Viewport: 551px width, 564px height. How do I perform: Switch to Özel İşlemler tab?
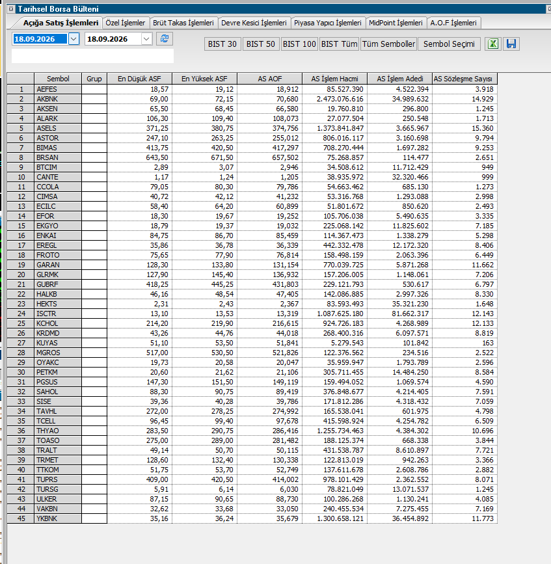125,23
